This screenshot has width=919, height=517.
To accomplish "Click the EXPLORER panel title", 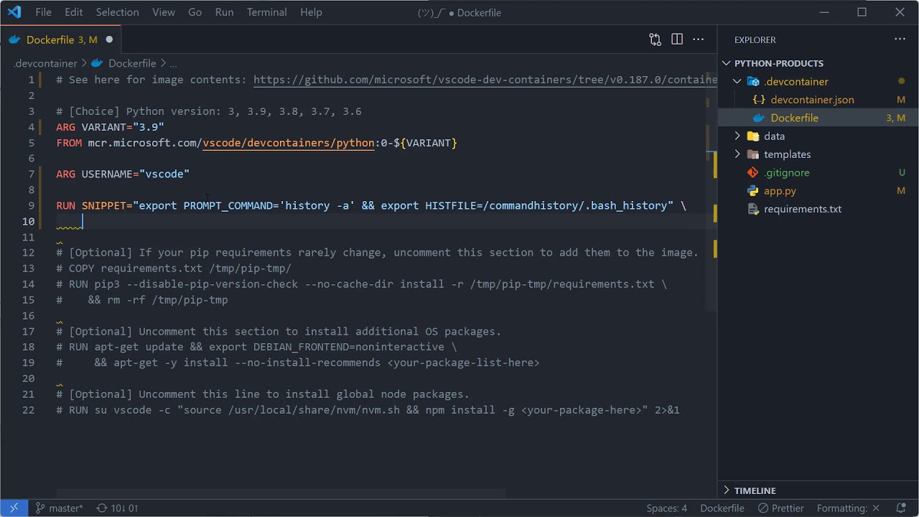I will pos(755,39).
